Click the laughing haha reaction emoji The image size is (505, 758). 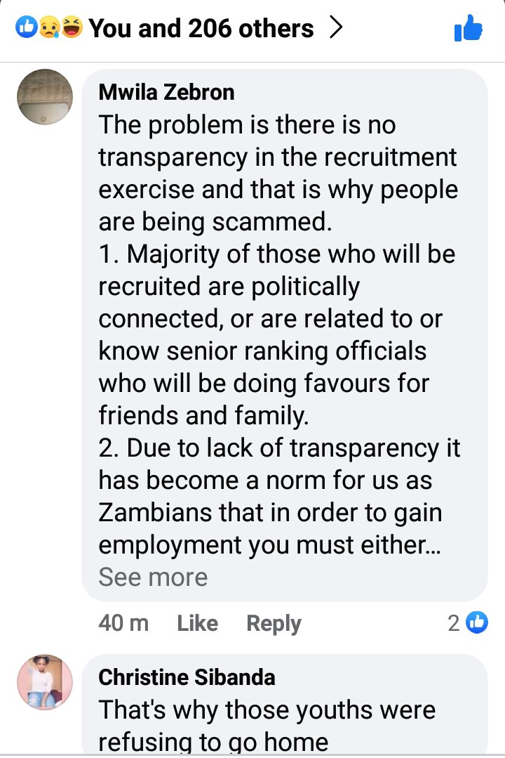point(72,27)
